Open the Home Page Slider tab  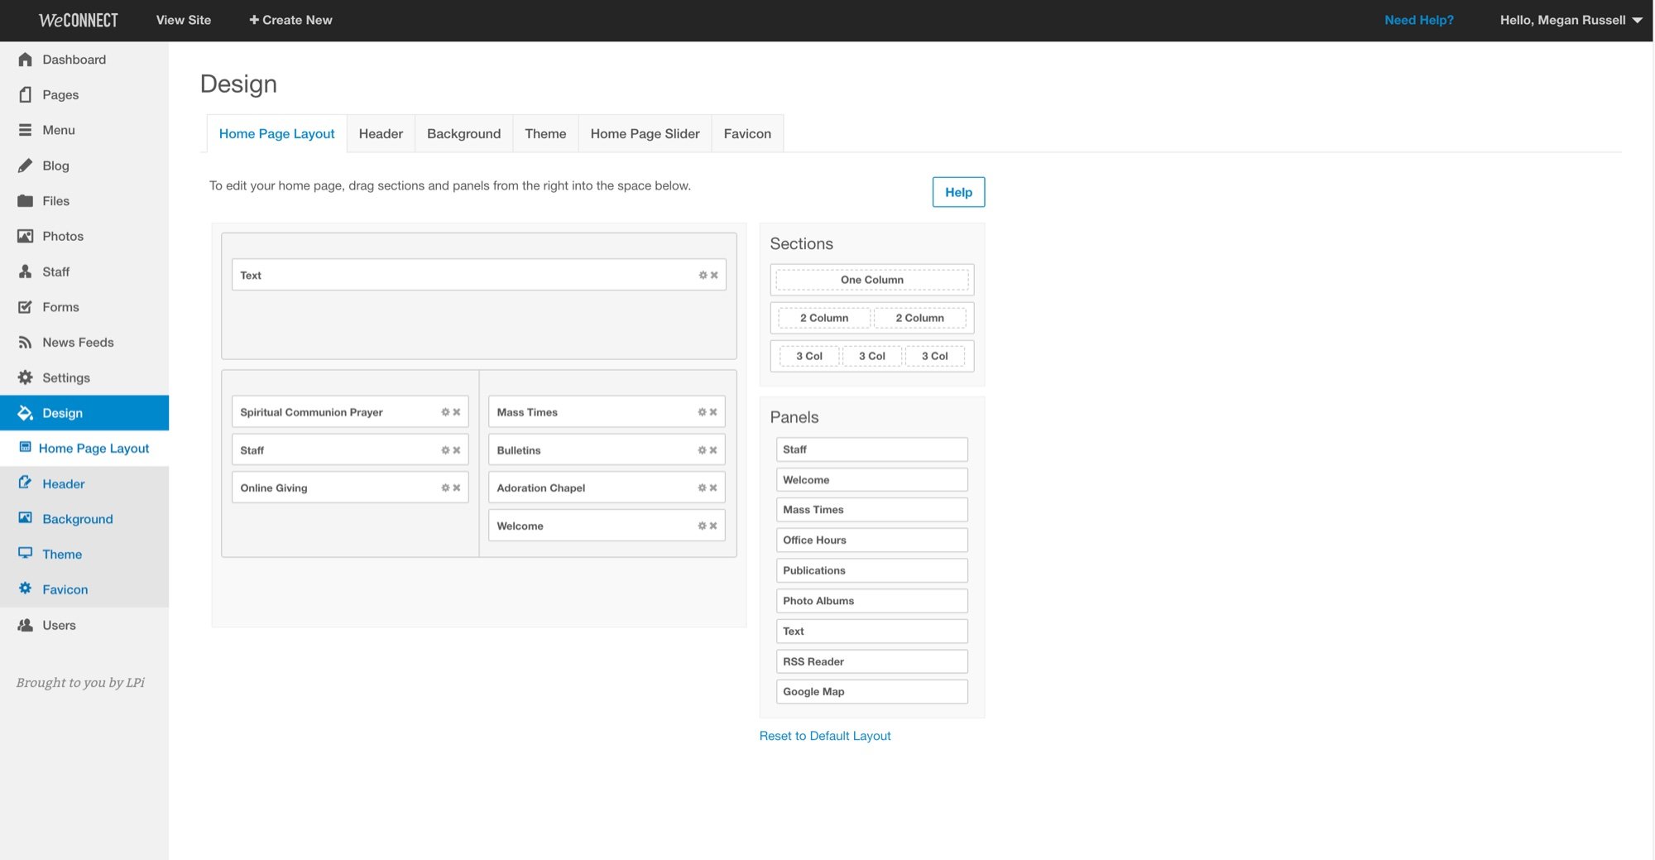click(645, 133)
